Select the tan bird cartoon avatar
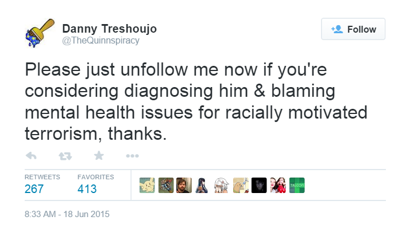This screenshot has width=410, height=240. point(241,185)
